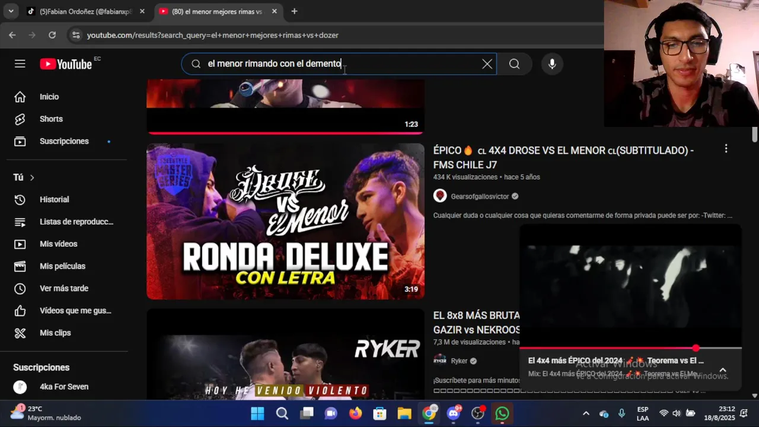Open Suscripciones in the sidebar
The height and width of the screenshot is (427, 759).
point(63,141)
